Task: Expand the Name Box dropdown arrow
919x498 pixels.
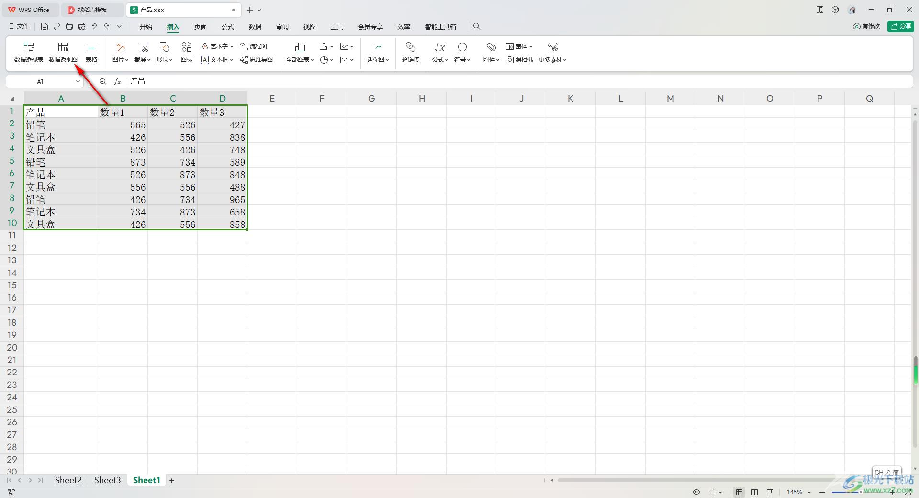Action: [78, 81]
